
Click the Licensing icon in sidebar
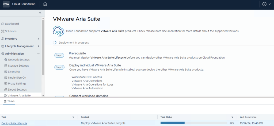pyautogui.click(x=6, y=72)
